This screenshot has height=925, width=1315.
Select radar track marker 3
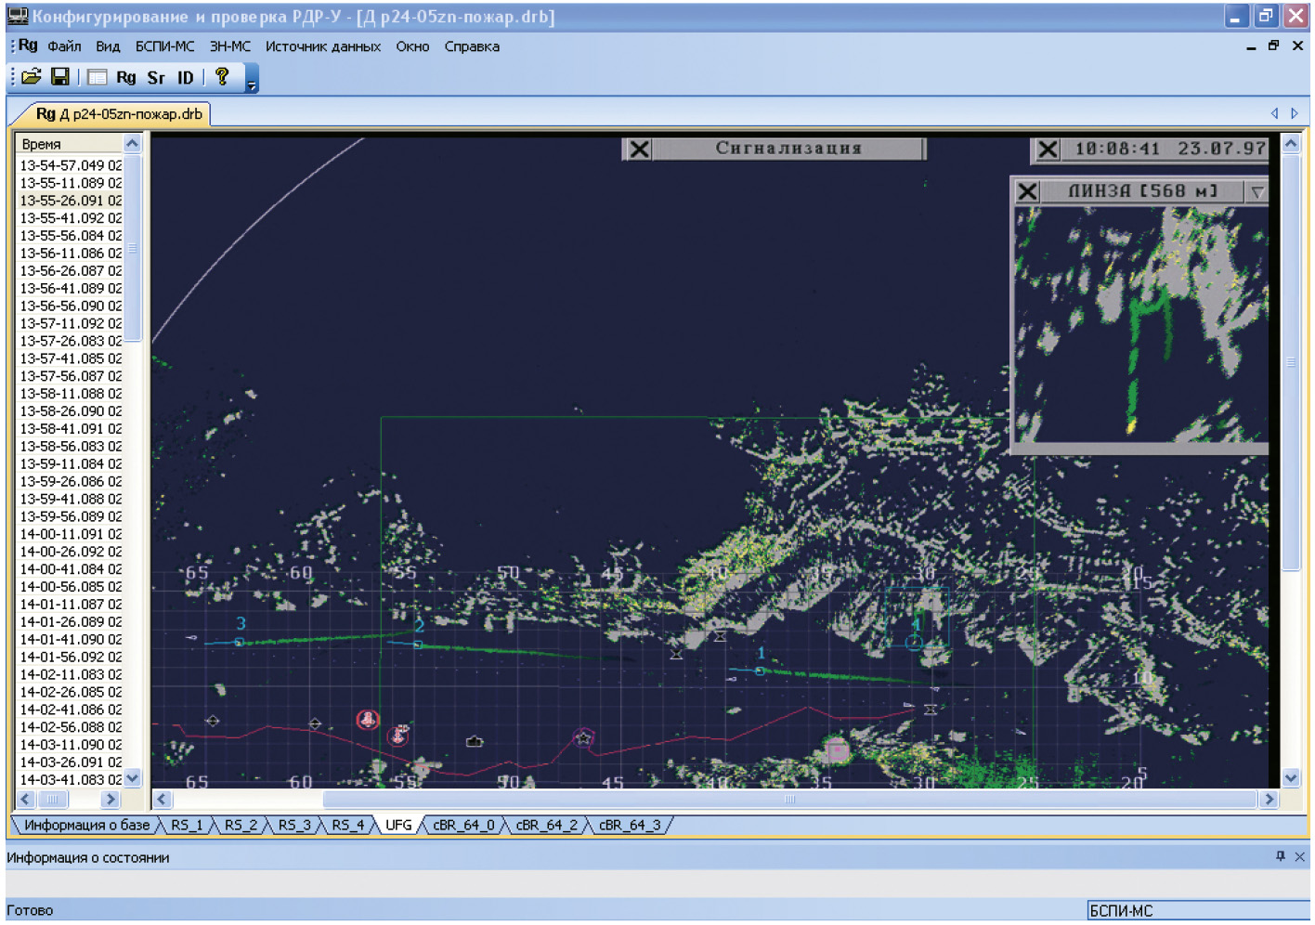pyautogui.click(x=240, y=642)
